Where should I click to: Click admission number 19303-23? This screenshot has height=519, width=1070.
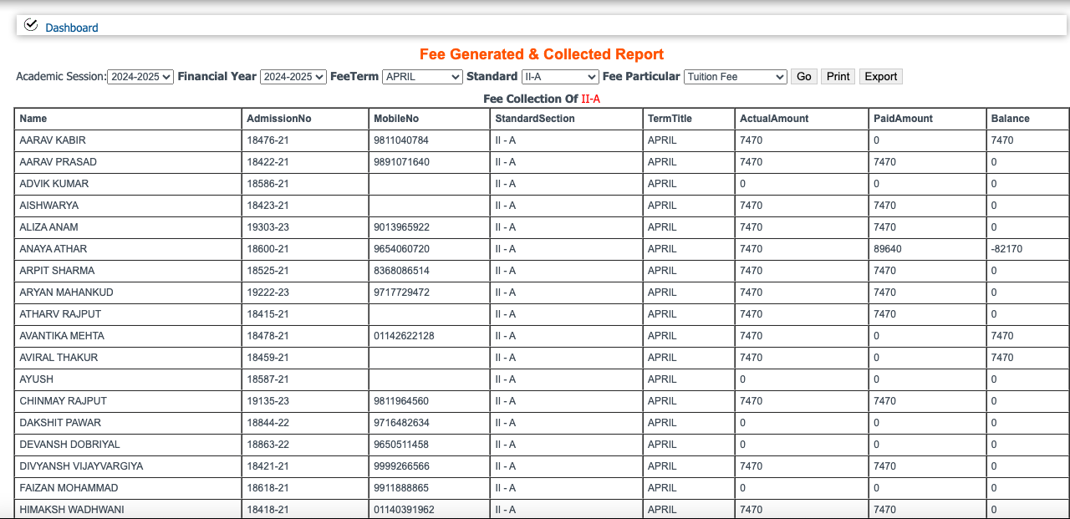point(267,227)
